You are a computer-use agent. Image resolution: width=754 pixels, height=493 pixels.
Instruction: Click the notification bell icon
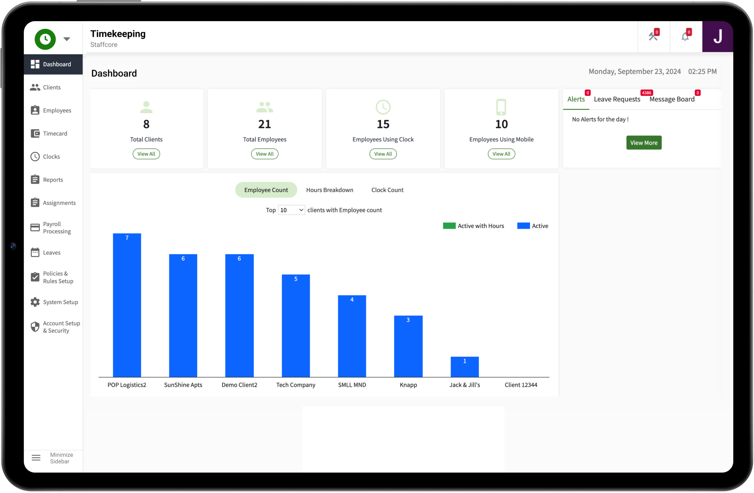pos(685,37)
